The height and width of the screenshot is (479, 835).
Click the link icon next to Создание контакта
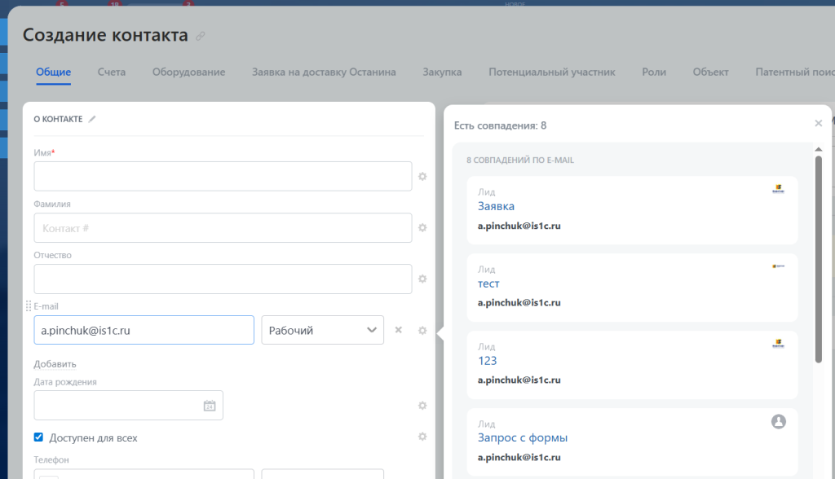pyautogui.click(x=201, y=36)
